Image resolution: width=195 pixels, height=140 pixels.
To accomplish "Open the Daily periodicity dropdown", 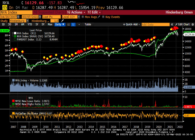I will [59, 24].
